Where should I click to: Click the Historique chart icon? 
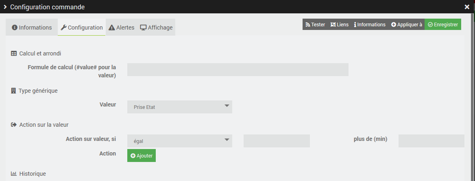pos(14,174)
